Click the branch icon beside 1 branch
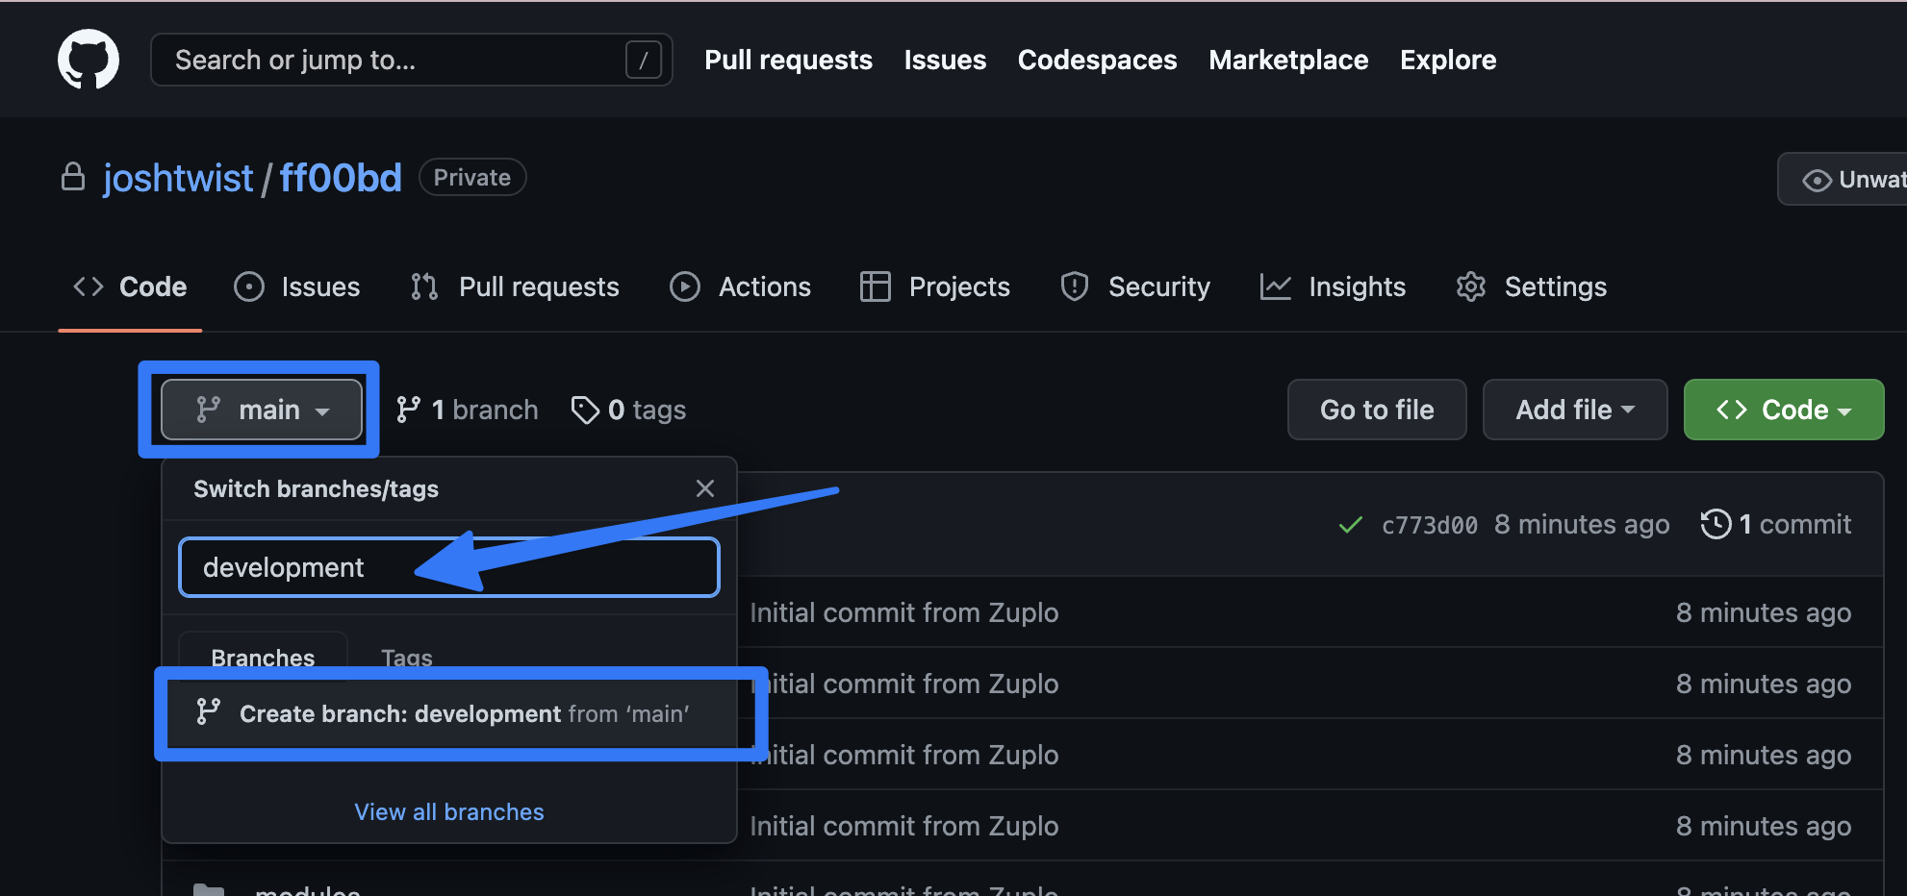 (x=408, y=410)
